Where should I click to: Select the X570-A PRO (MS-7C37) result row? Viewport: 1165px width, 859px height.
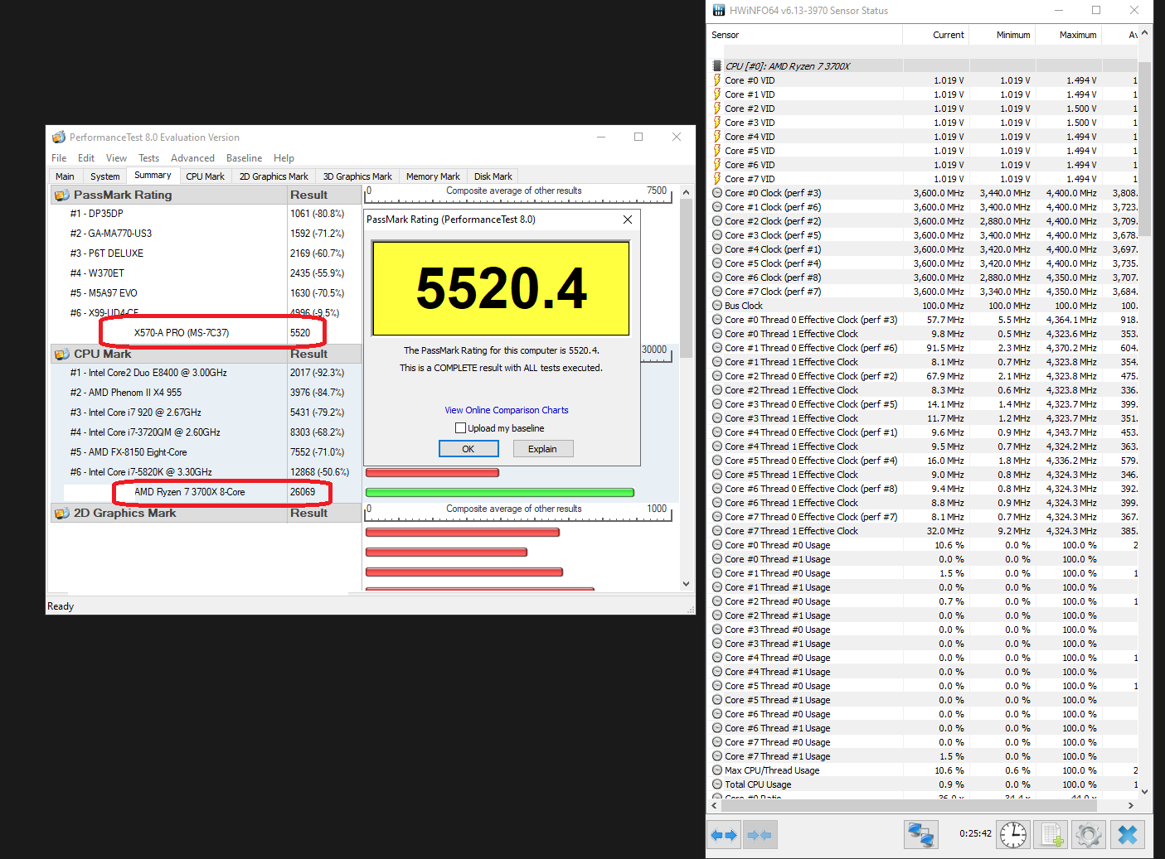(206, 333)
